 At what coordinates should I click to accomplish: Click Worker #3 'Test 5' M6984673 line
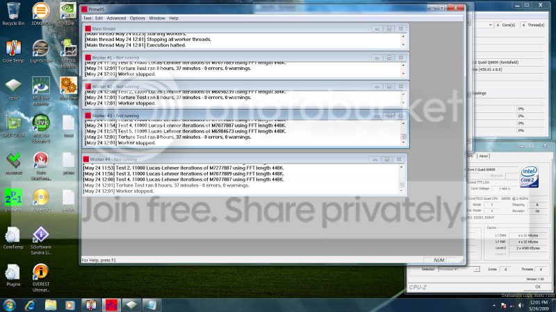tap(186, 131)
